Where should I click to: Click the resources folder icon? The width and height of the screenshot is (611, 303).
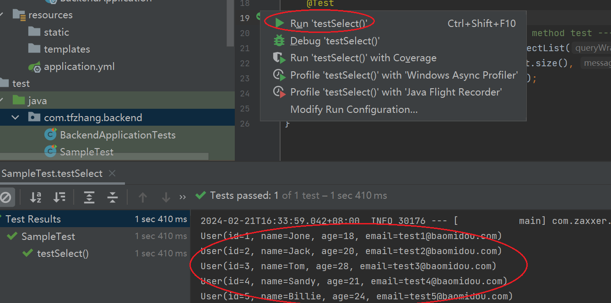tap(19, 15)
